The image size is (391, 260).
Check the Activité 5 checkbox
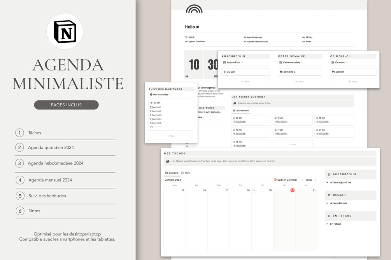[x=151, y=123]
